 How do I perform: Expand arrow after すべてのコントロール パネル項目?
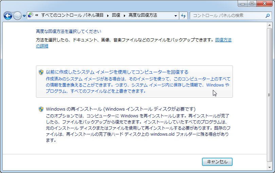(108, 16)
